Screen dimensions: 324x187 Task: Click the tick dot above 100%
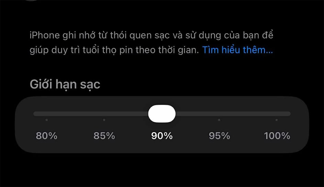pos(276,120)
